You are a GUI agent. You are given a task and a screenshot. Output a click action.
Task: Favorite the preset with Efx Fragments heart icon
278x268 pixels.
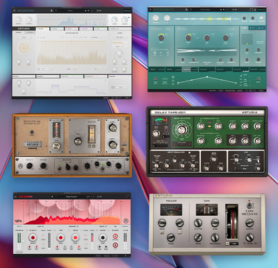click(191, 10)
